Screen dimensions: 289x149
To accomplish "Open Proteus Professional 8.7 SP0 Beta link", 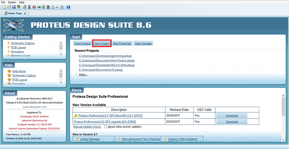I will (110, 116).
